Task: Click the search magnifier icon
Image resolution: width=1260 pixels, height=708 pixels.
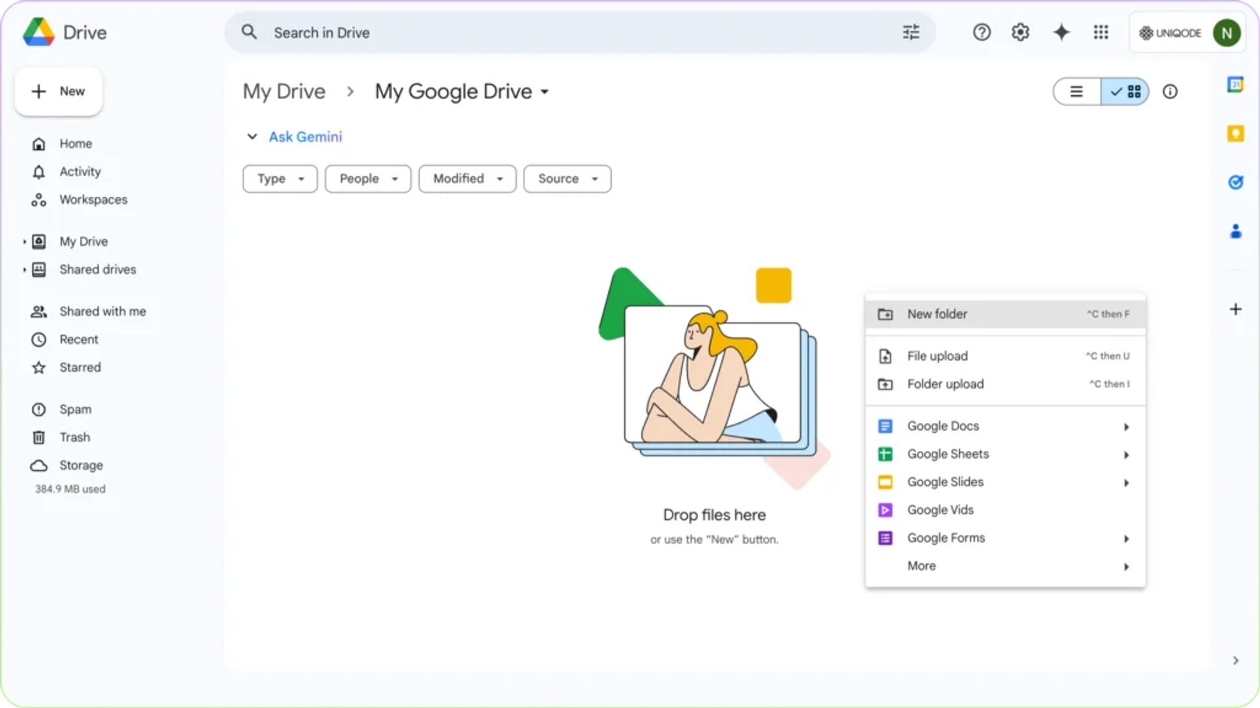Action: pos(249,32)
